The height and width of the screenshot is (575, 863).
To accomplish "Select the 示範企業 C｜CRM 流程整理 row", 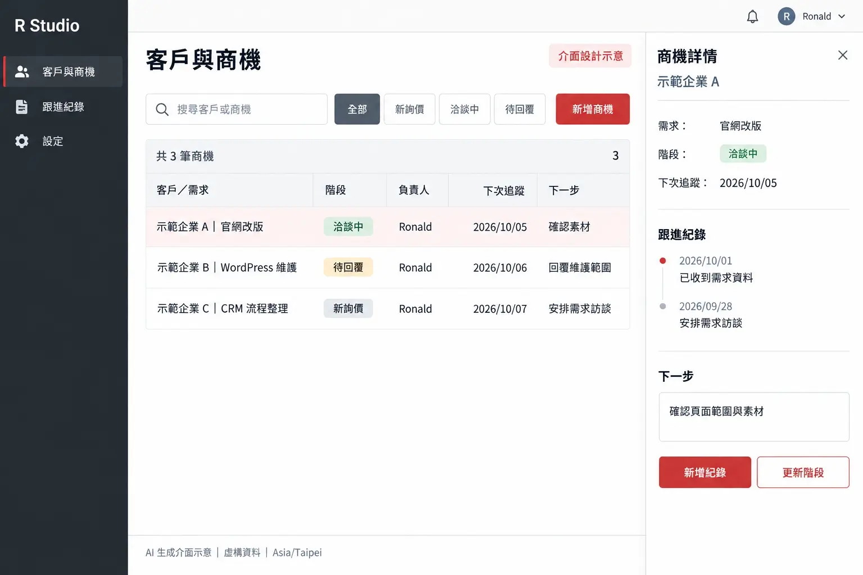I will (388, 309).
